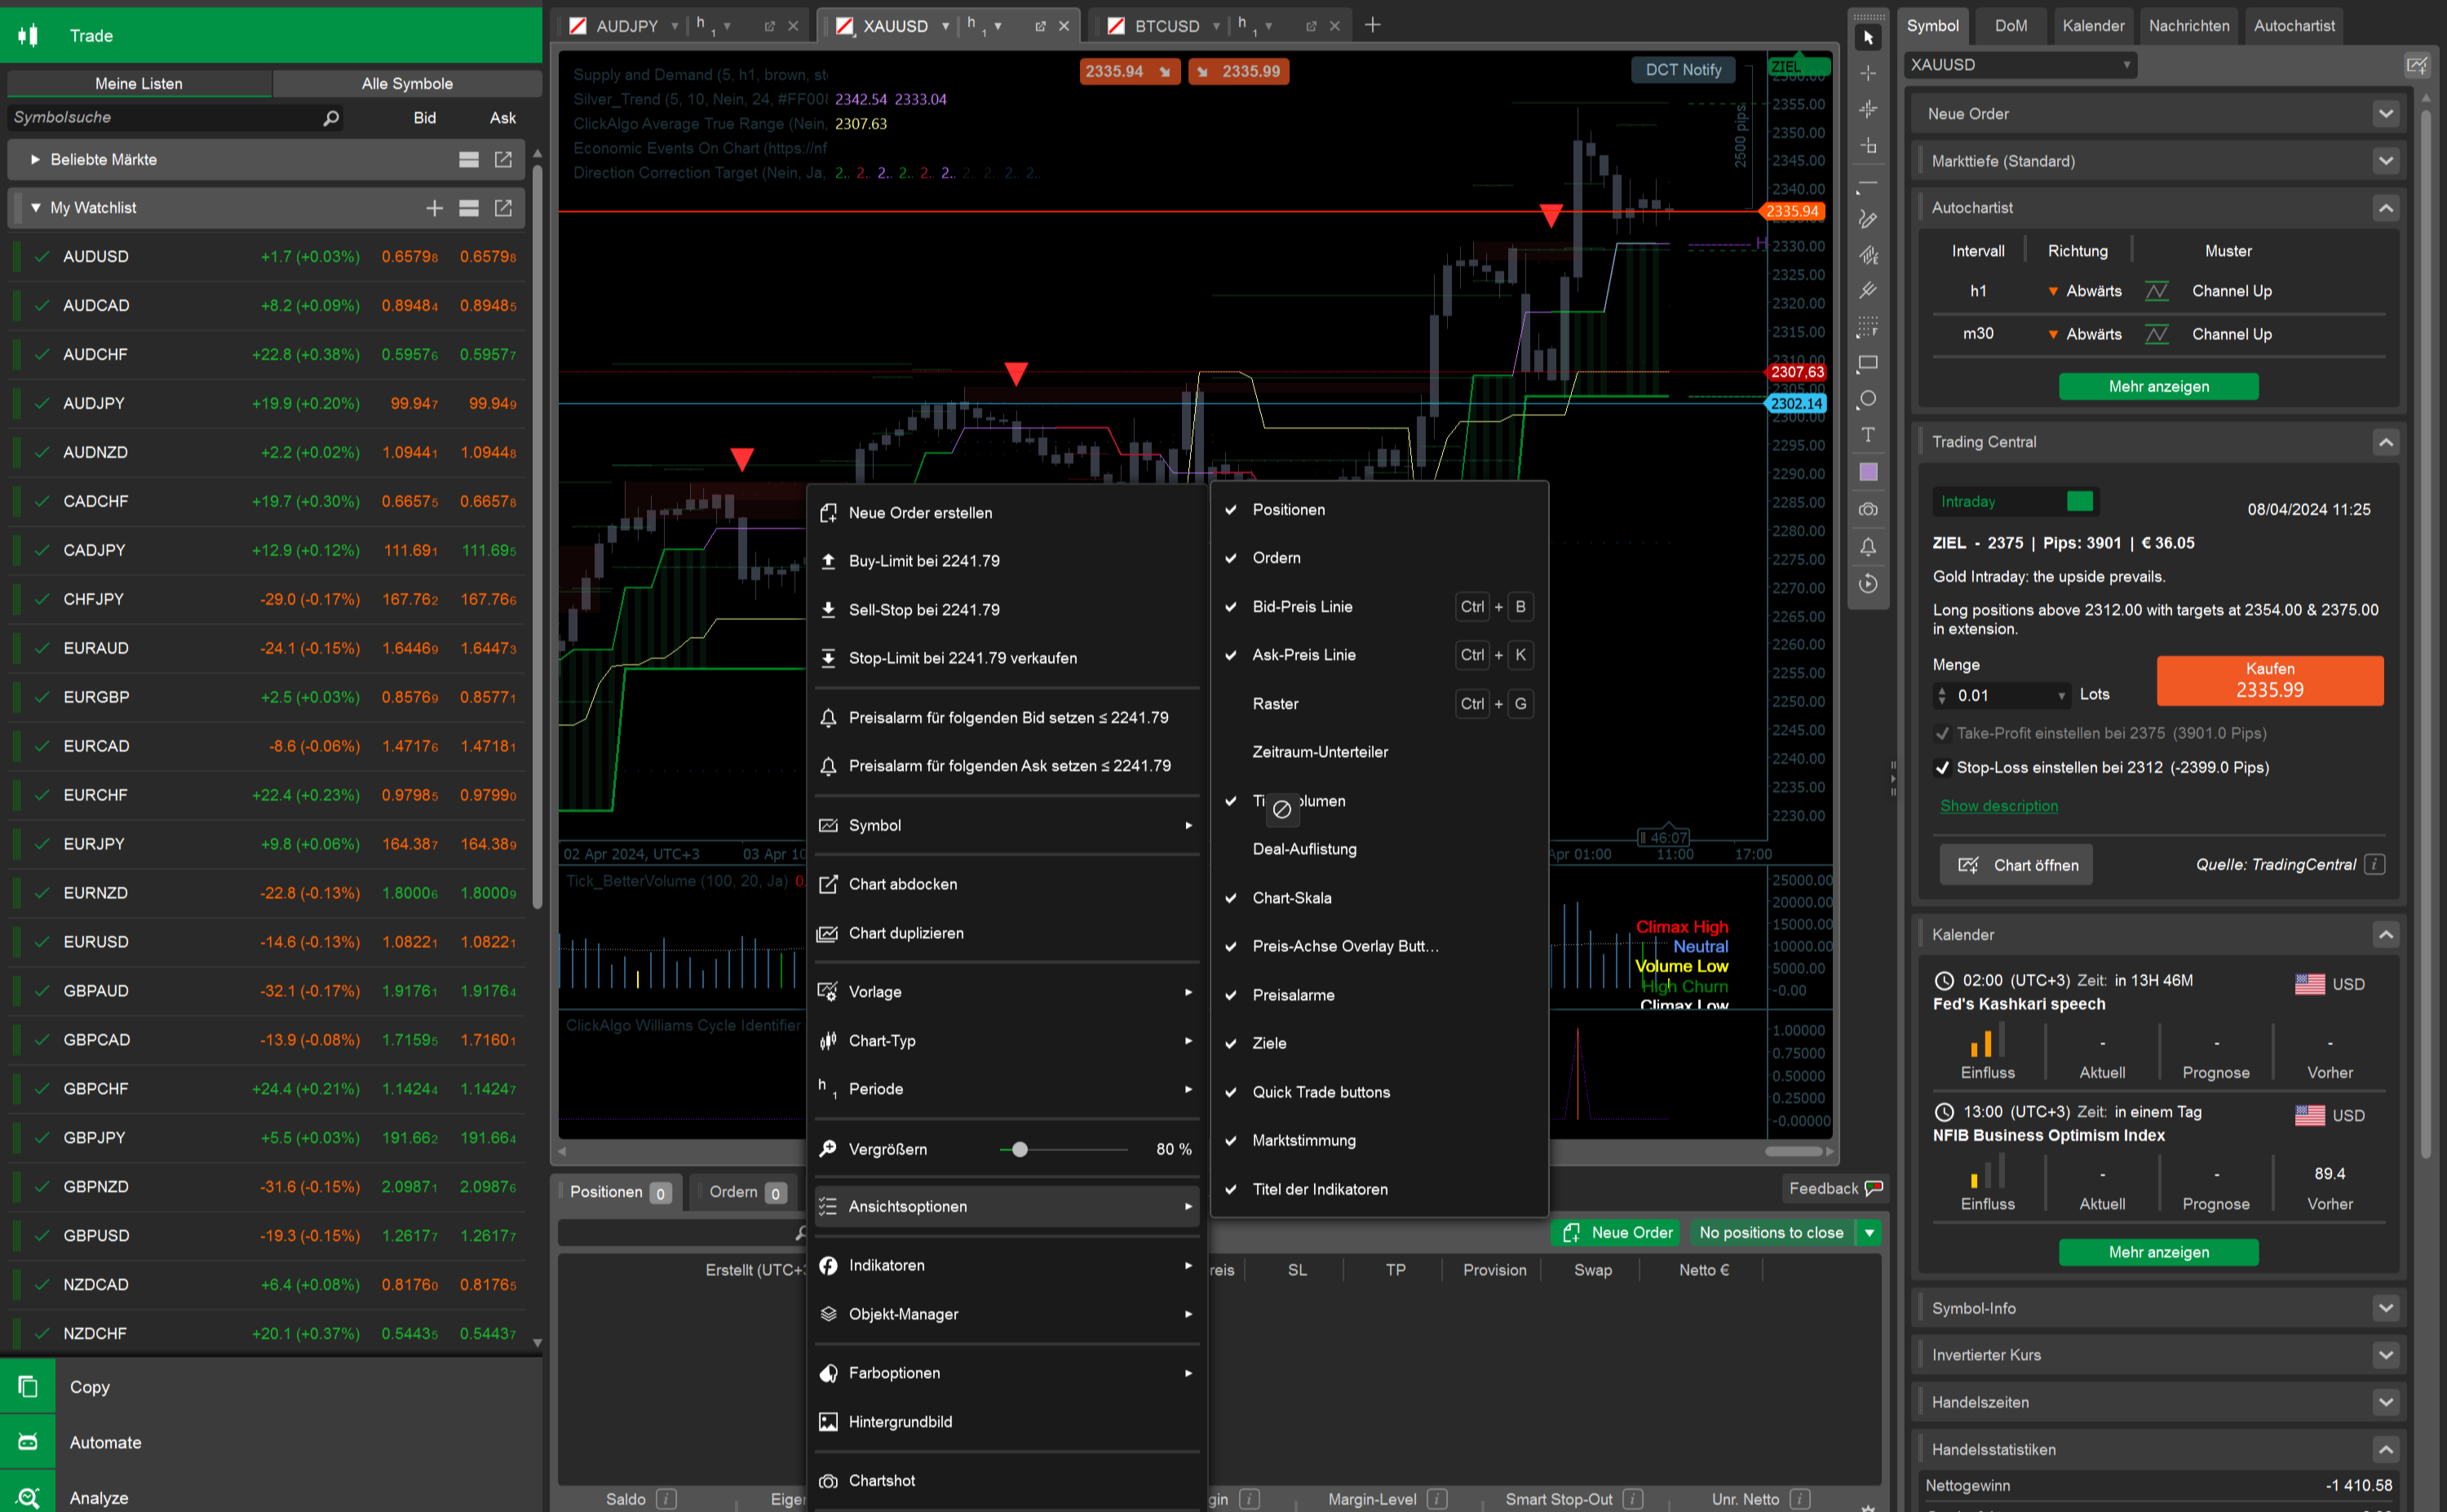Choose the horizontal line drawing tool
The height and width of the screenshot is (1512, 2447).
[x=1867, y=183]
